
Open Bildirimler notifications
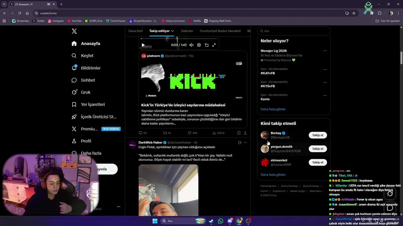[86, 68]
